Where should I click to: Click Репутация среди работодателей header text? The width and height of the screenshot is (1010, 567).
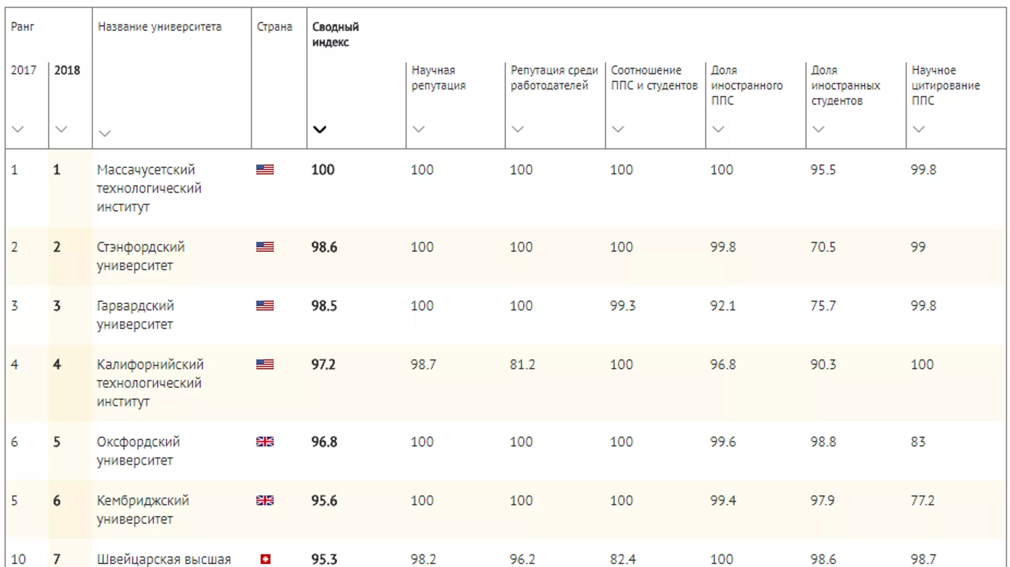click(554, 78)
